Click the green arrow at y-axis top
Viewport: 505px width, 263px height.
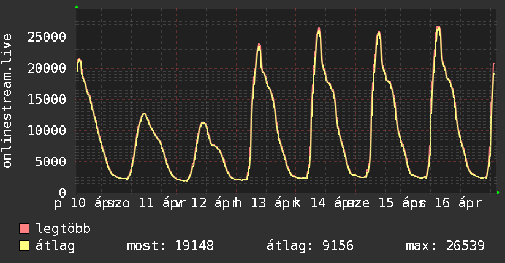tap(77, 7)
